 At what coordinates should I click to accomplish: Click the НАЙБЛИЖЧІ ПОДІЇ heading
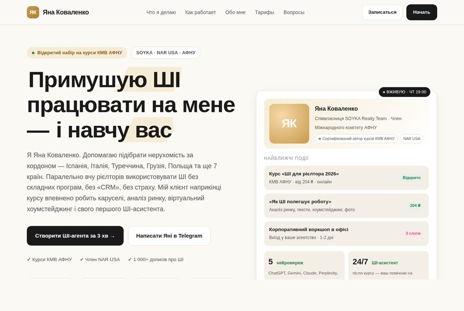286,158
